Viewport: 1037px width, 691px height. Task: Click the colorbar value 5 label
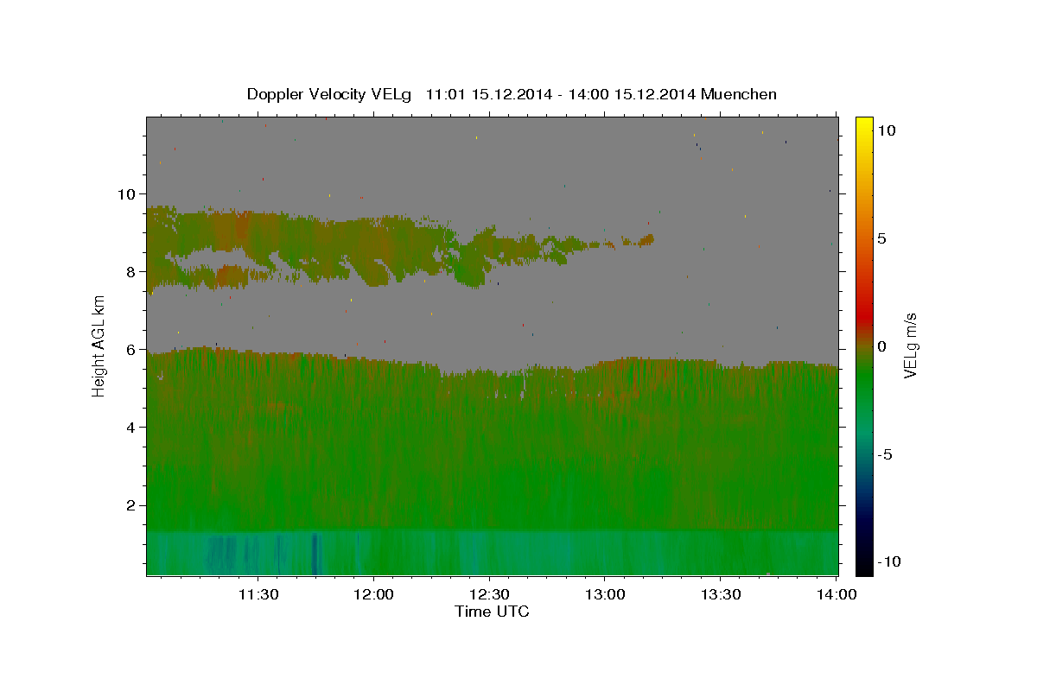pos(881,238)
